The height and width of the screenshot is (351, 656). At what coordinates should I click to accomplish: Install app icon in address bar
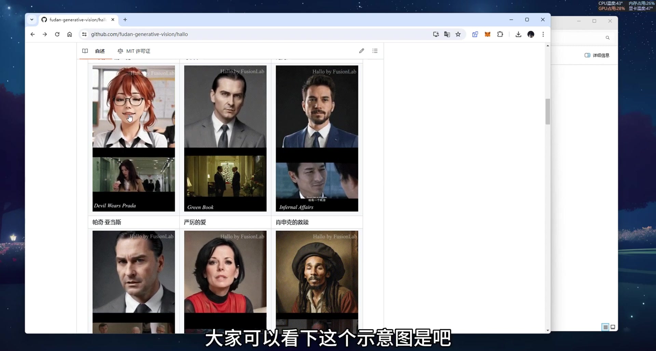click(436, 34)
